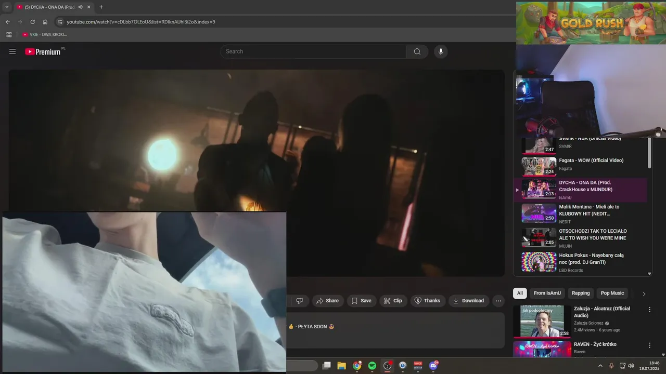Focus the YouTube search field
The width and height of the screenshot is (666, 374).
click(x=313, y=51)
